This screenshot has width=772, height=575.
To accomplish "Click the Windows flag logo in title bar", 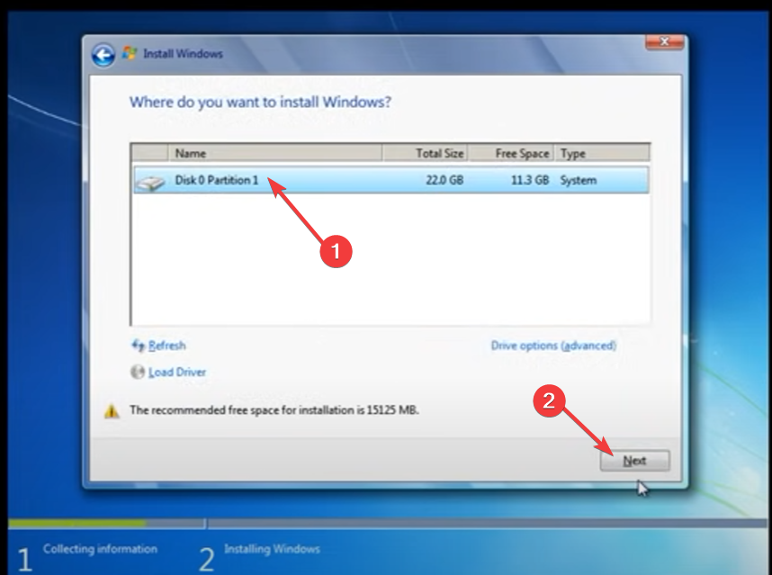I will 130,53.
